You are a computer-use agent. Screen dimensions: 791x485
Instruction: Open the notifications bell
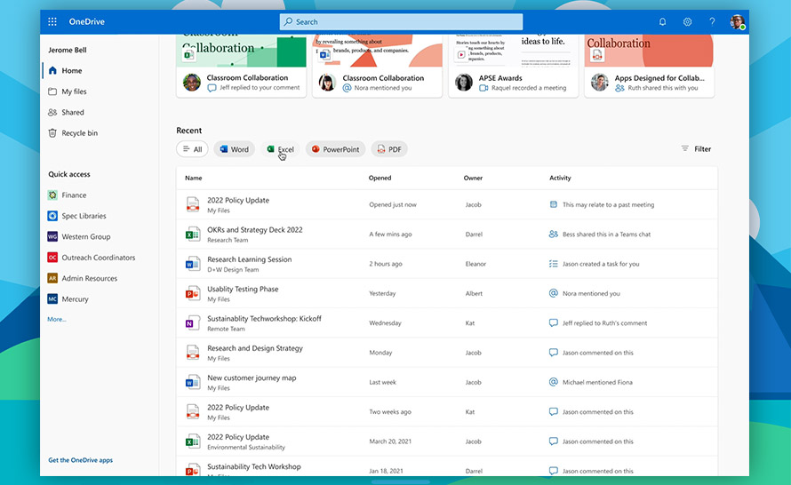pyautogui.click(x=662, y=21)
